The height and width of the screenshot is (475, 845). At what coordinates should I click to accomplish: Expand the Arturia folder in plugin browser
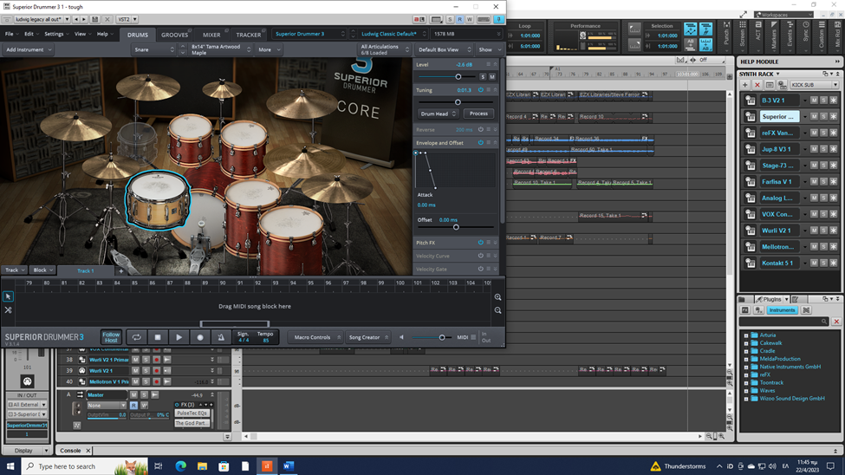click(x=746, y=335)
